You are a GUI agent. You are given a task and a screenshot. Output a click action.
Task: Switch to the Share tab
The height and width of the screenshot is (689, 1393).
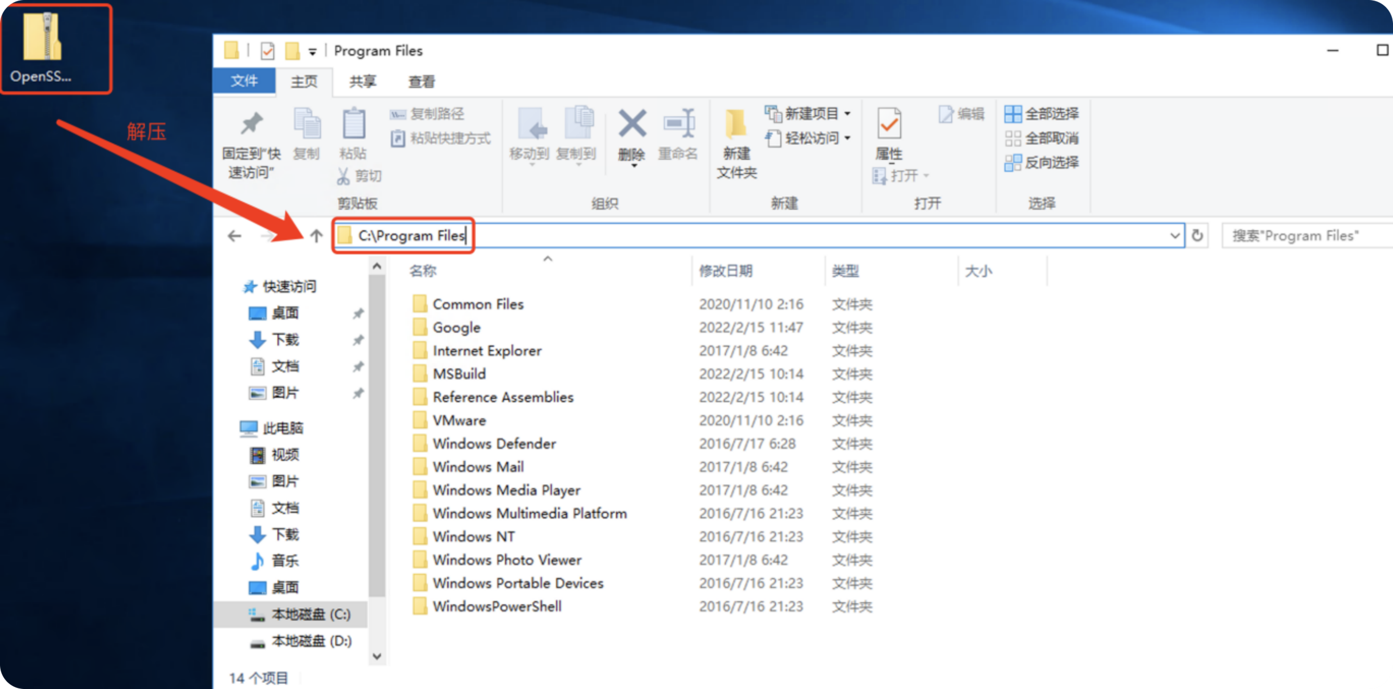tap(363, 81)
